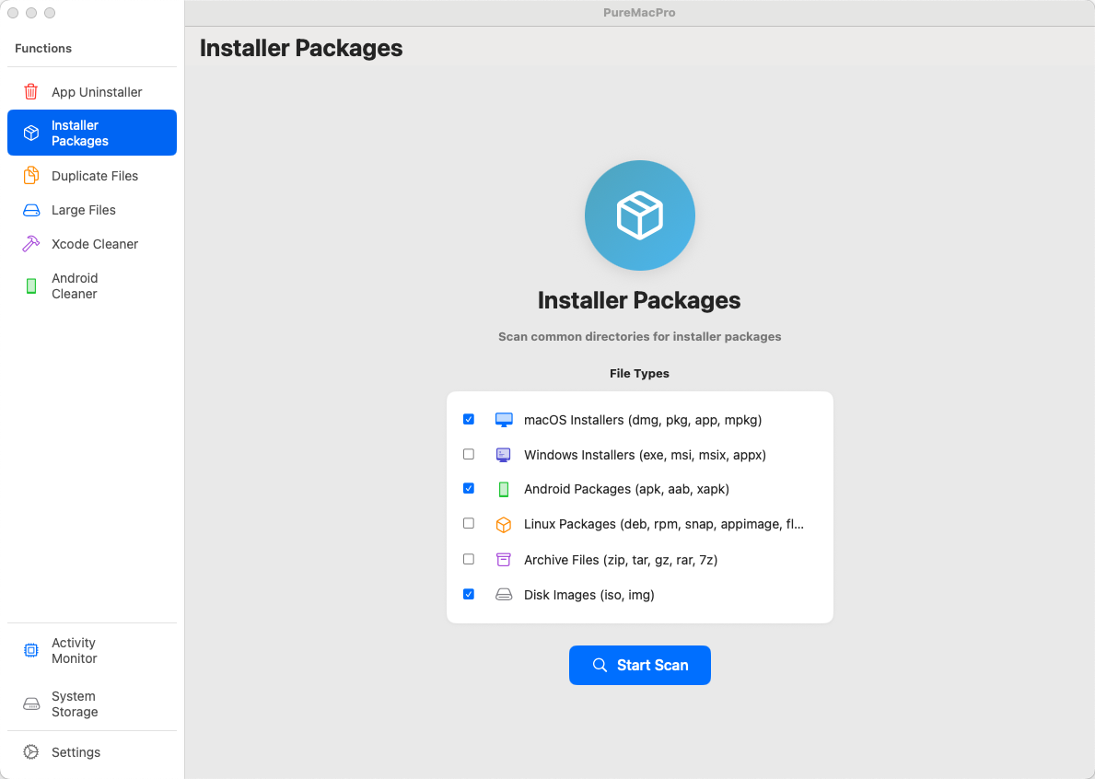Click the large Installer Packages box icon
1095x779 pixels.
click(x=639, y=215)
